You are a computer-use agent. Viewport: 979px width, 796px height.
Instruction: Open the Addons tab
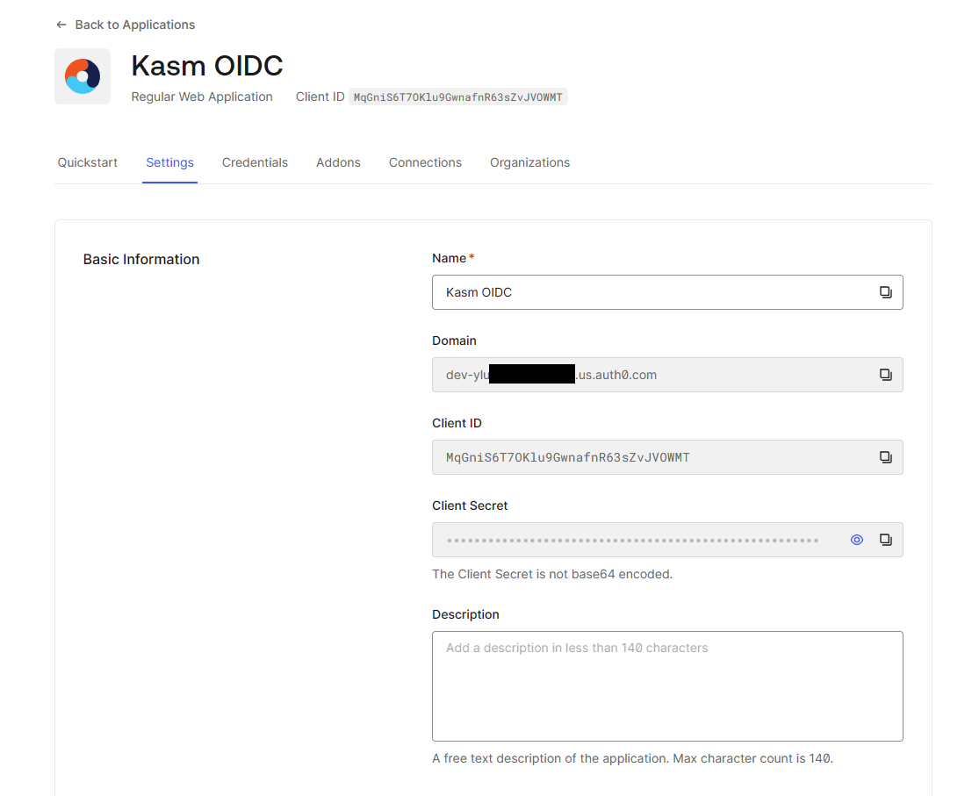pyautogui.click(x=338, y=162)
